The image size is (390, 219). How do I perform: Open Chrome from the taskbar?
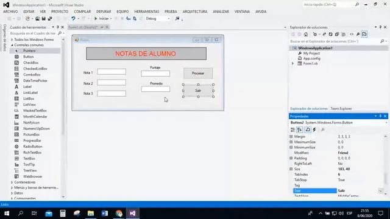(119, 214)
